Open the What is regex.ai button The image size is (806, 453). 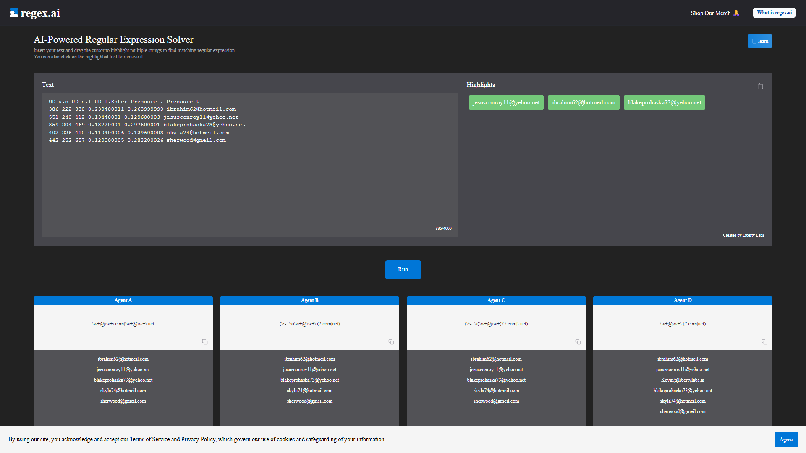tap(774, 13)
